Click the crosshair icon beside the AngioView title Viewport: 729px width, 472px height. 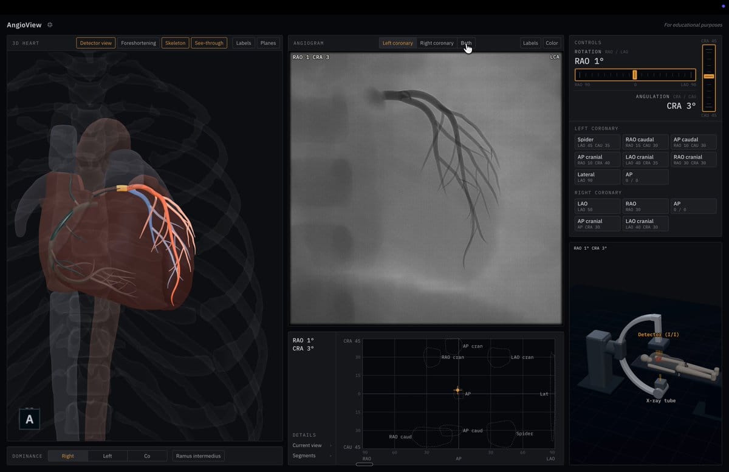point(50,25)
